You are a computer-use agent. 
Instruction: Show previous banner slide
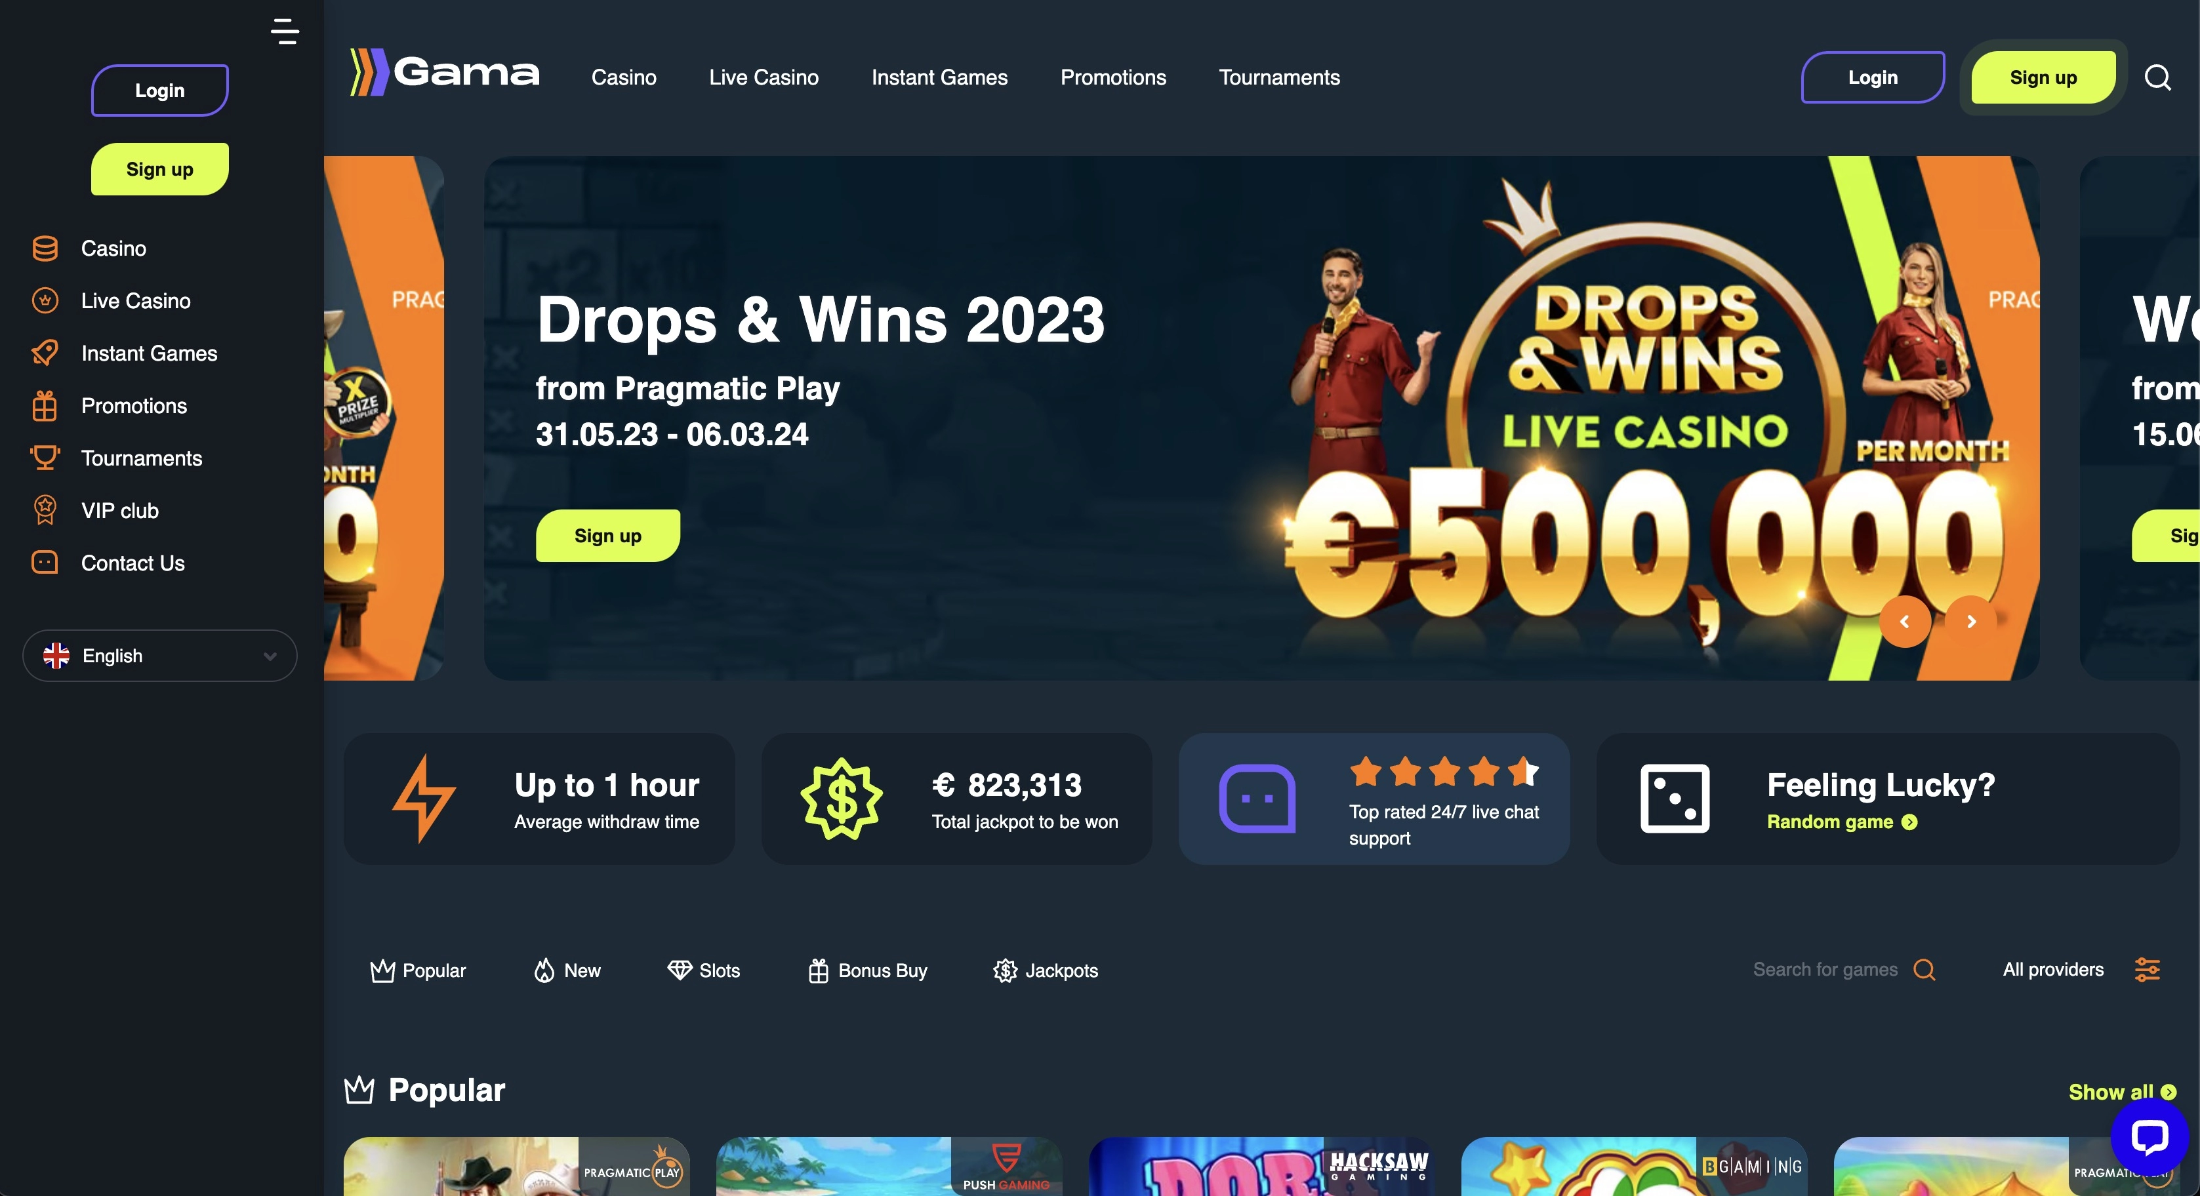pyautogui.click(x=1905, y=622)
